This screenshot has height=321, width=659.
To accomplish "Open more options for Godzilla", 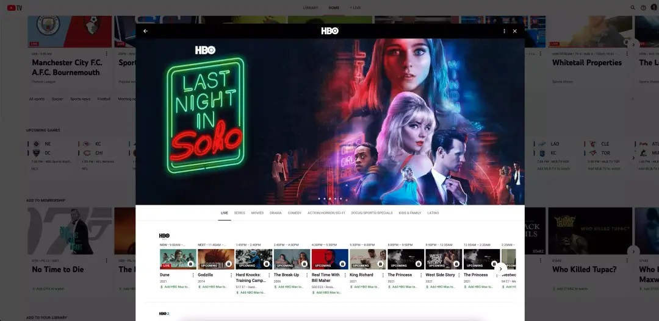I will point(231,275).
